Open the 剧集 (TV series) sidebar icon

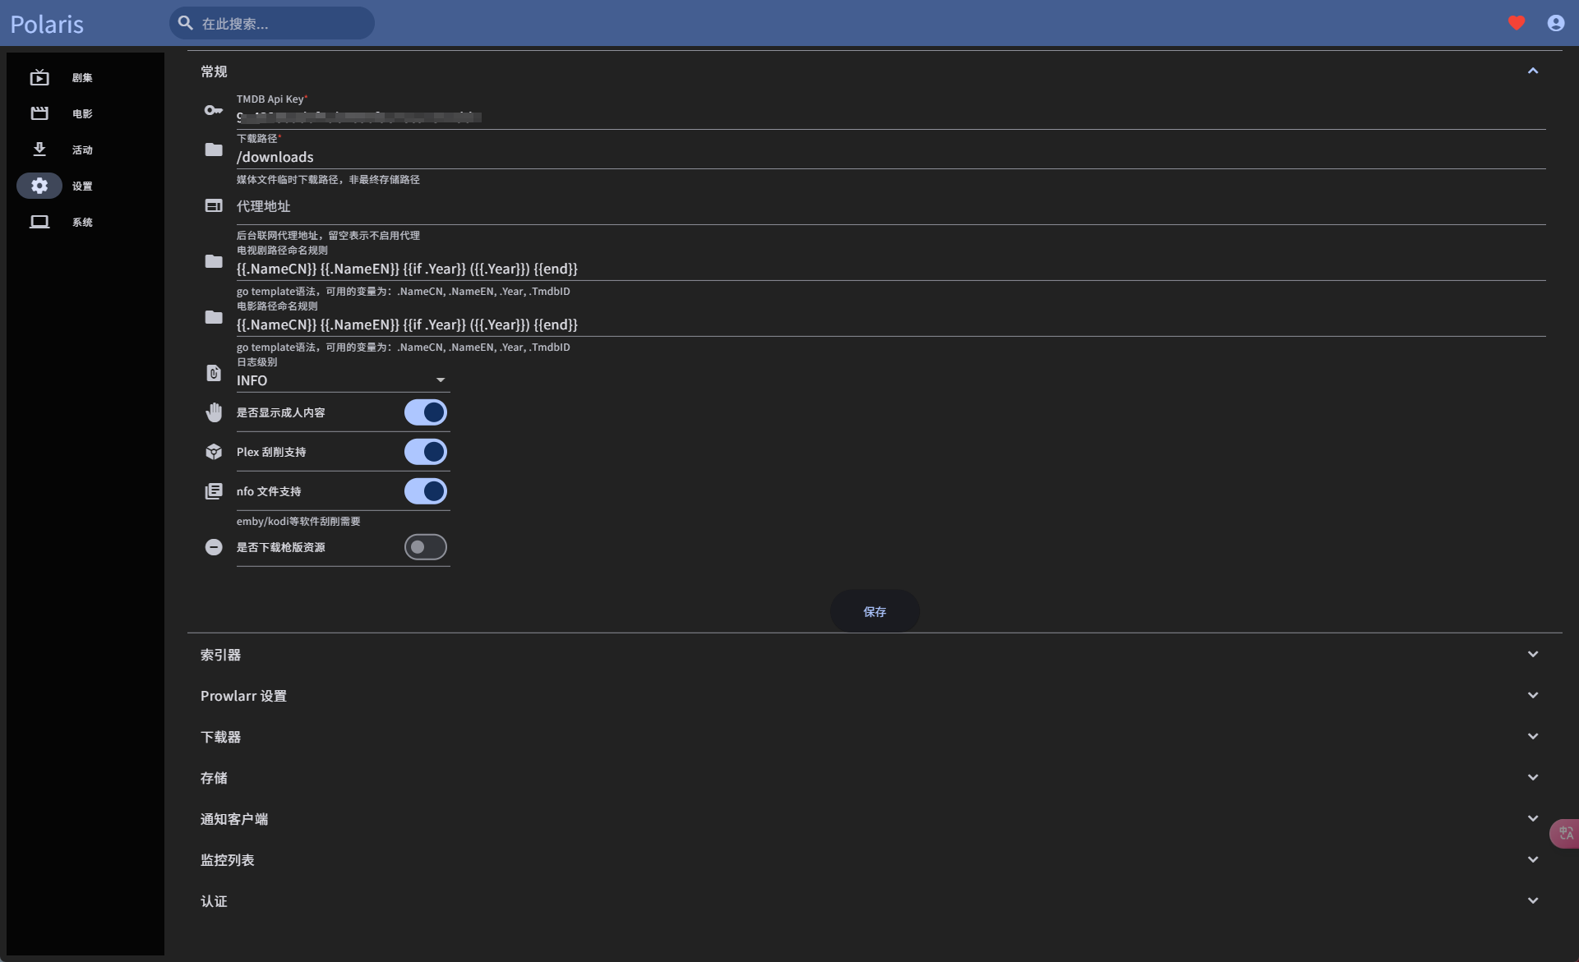coord(39,77)
